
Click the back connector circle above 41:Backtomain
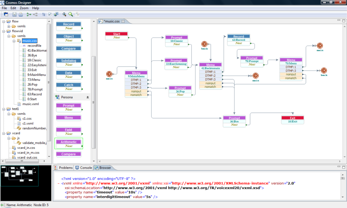tap(204, 44)
